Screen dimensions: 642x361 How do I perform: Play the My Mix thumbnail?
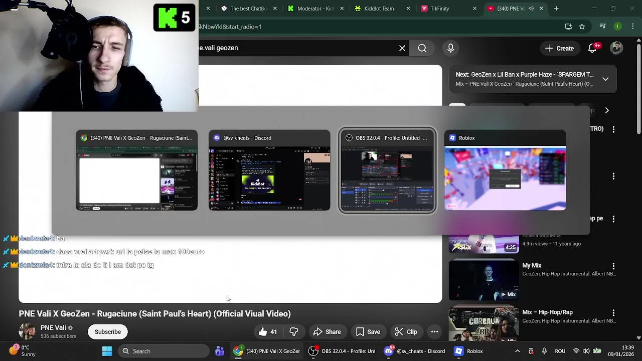484,281
